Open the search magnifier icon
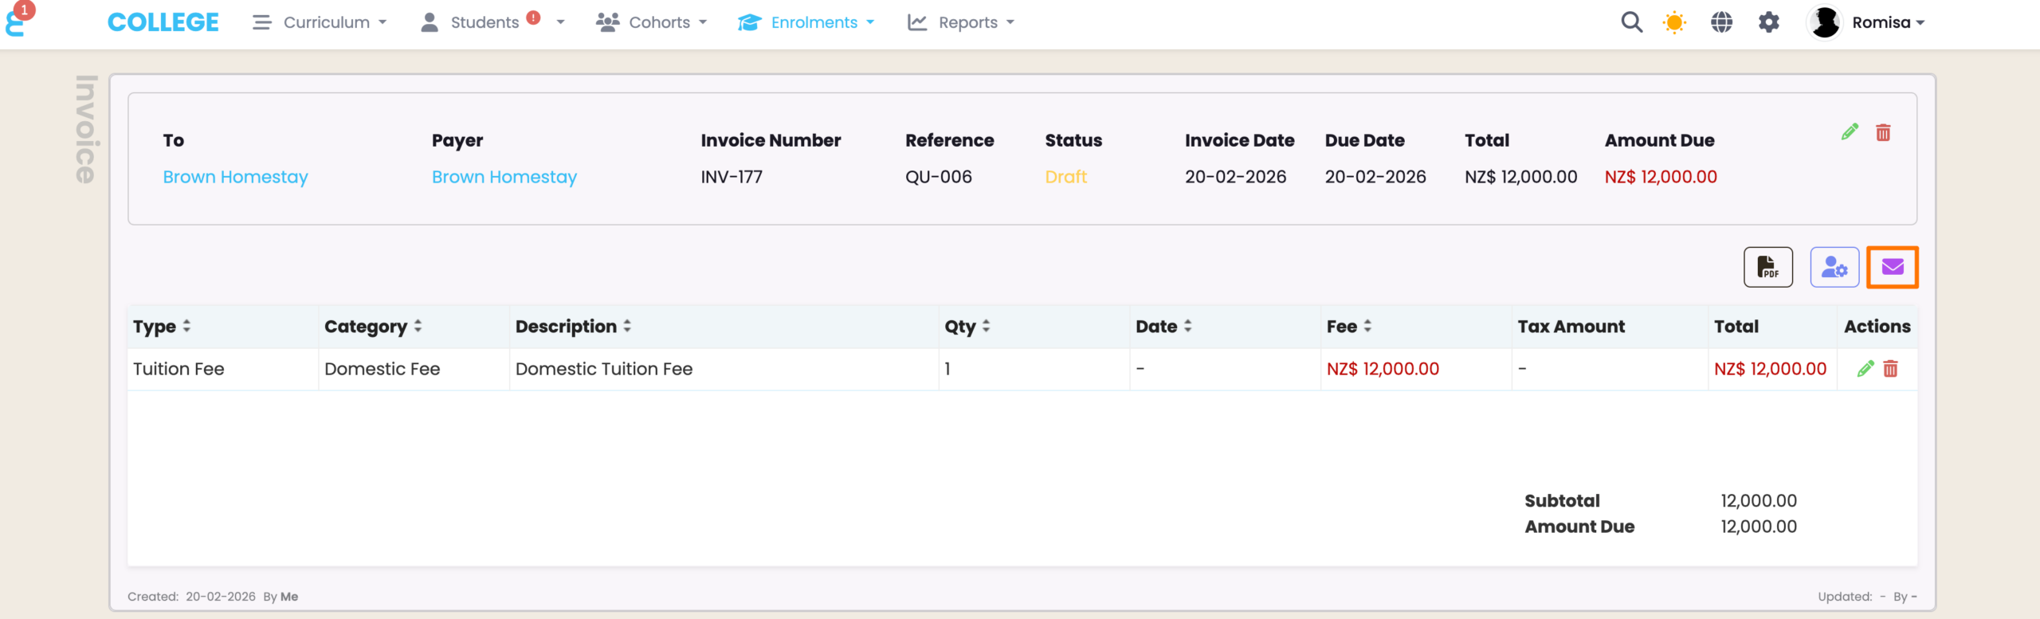This screenshot has width=2040, height=619. click(x=1631, y=22)
